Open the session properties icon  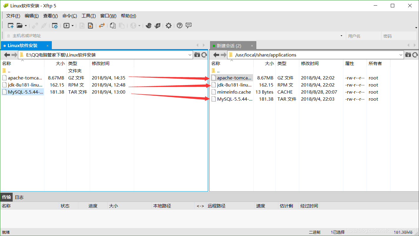click(x=55, y=26)
